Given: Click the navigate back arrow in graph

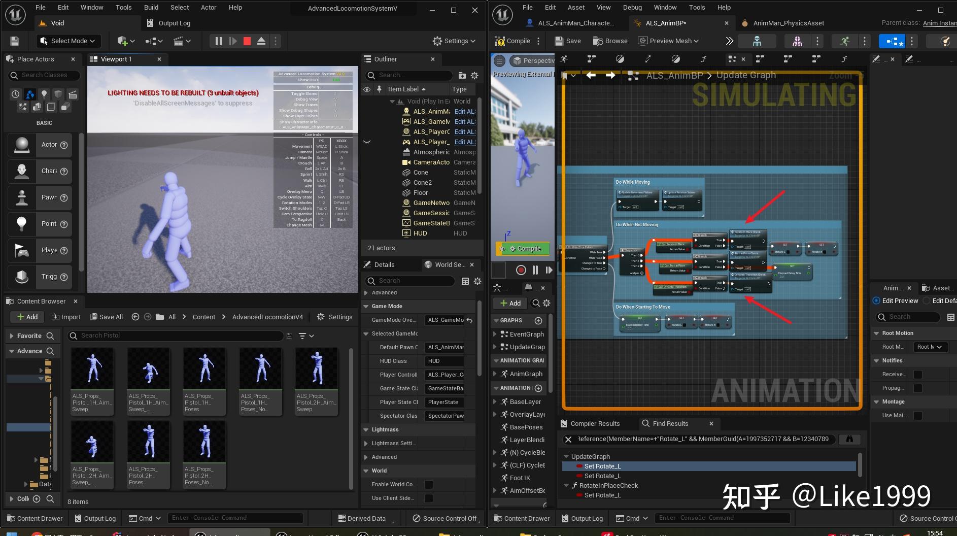Looking at the screenshot, I should click(591, 75).
